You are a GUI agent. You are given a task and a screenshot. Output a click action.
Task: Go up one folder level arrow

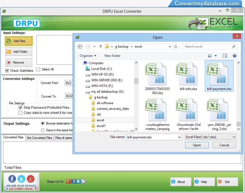101,46
